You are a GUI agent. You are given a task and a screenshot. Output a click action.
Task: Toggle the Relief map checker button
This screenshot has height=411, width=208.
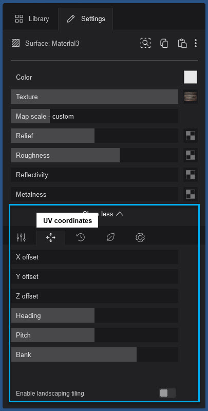coord(191,136)
